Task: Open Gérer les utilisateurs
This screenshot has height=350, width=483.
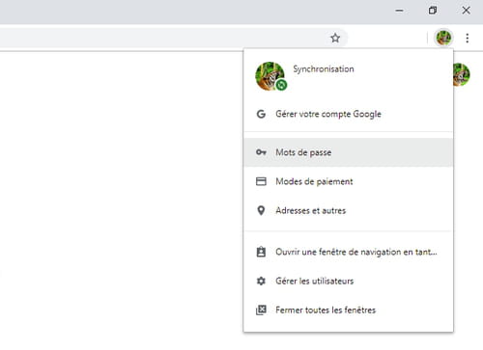Action: [349, 281]
